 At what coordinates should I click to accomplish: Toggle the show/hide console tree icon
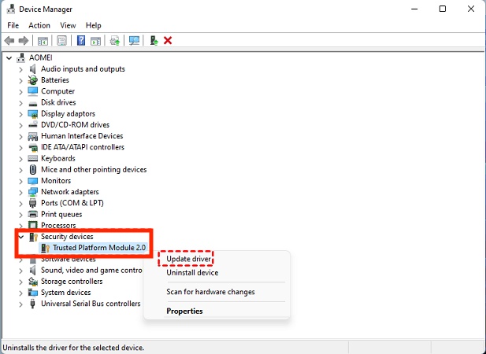[x=43, y=41]
